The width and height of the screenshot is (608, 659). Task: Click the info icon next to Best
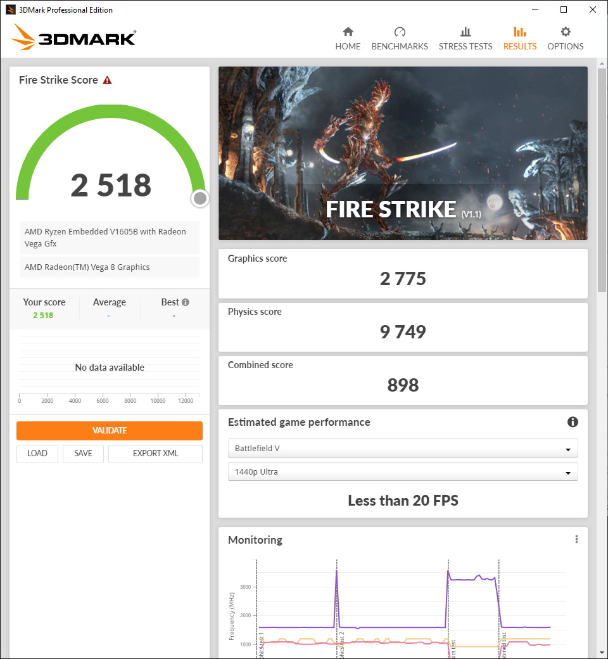point(186,302)
